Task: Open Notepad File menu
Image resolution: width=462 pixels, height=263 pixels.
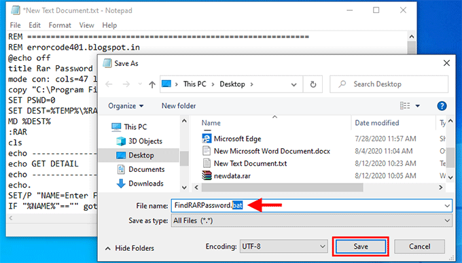Action: click(x=16, y=25)
